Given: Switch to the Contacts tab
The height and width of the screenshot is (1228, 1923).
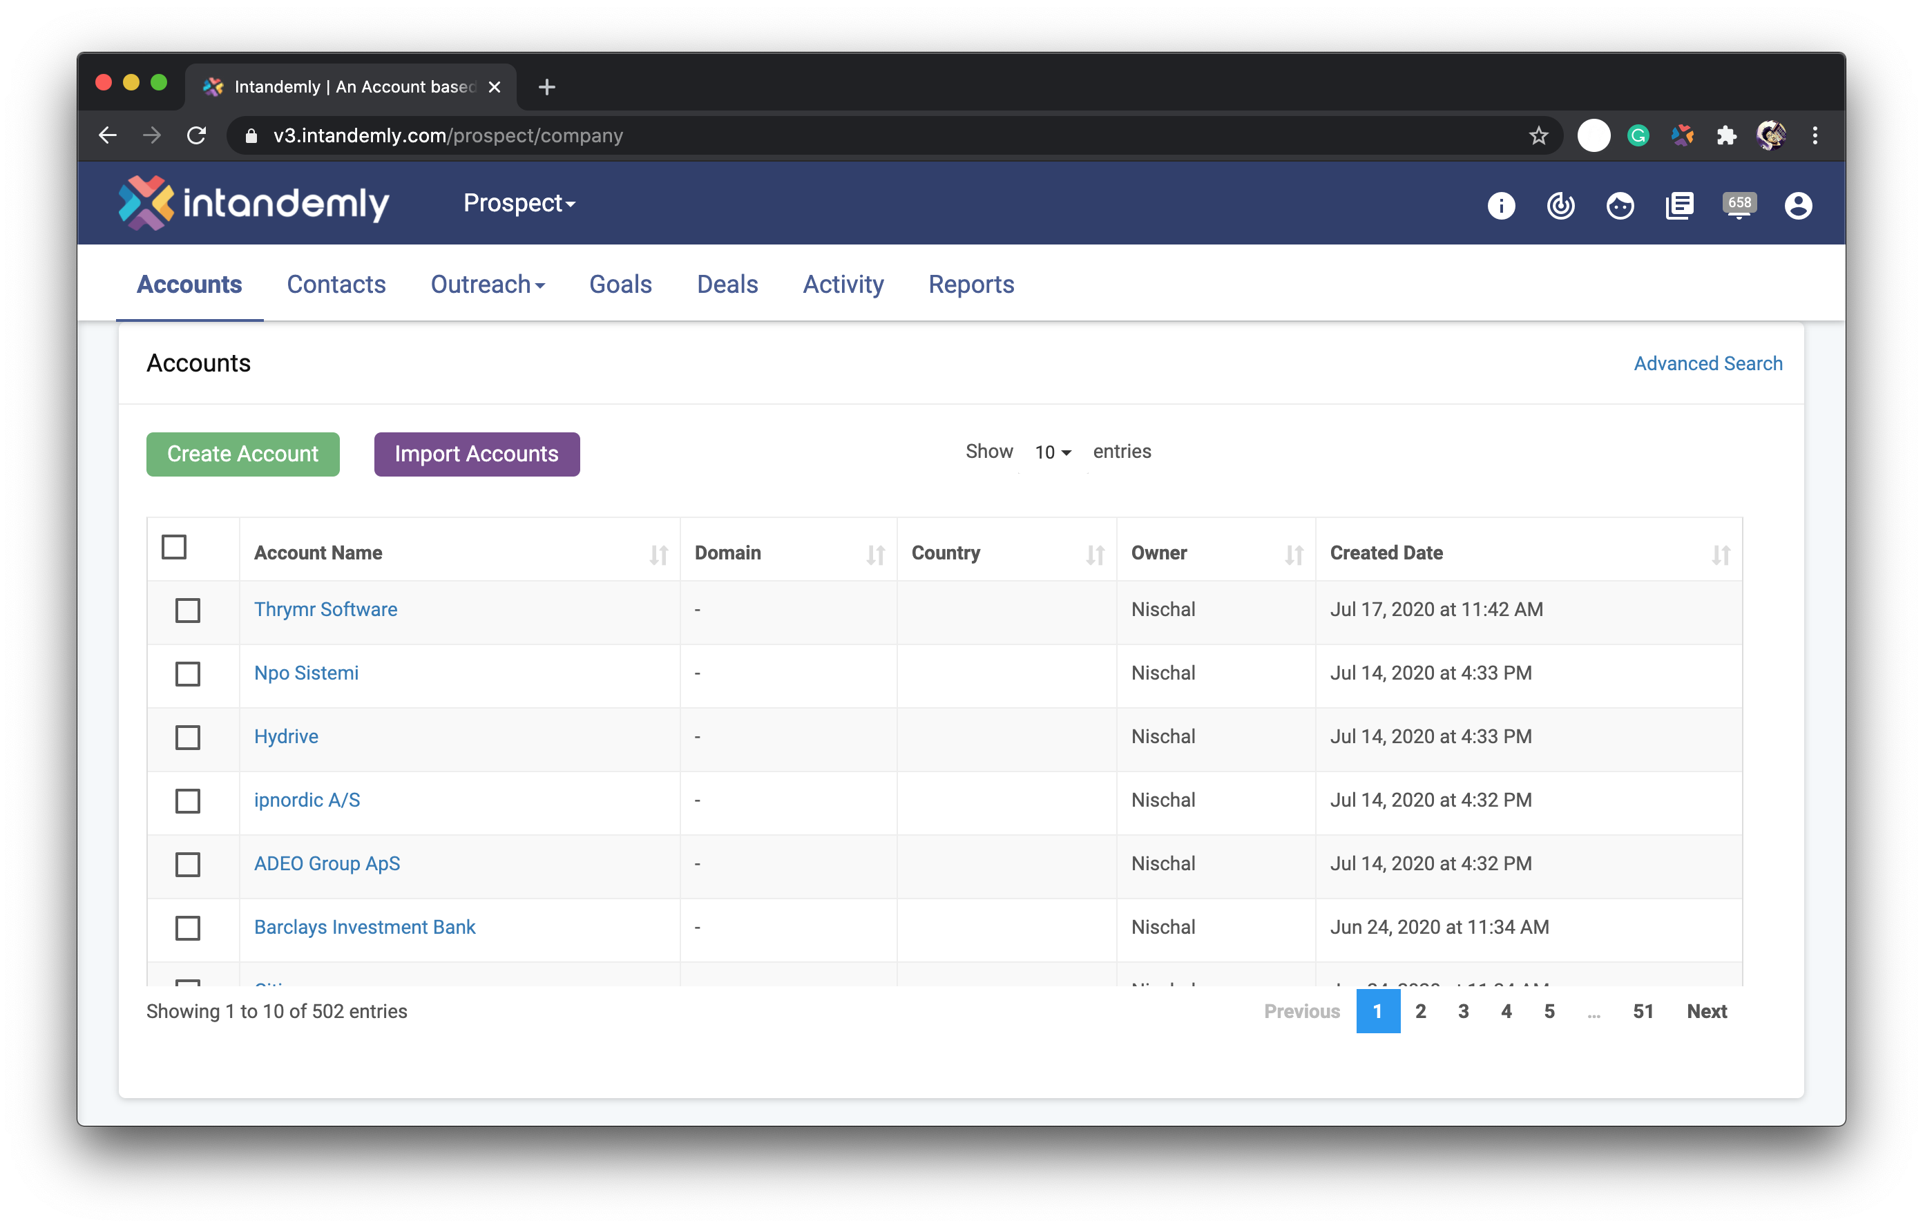Looking at the screenshot, I should point(336,285).
